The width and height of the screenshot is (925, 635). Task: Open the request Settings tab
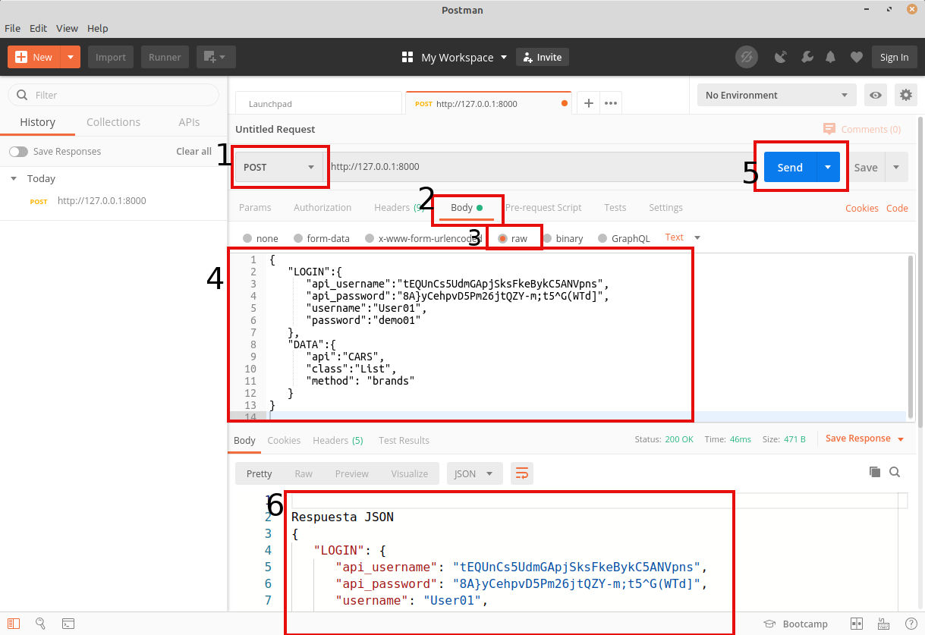click(x=665, y=208)
